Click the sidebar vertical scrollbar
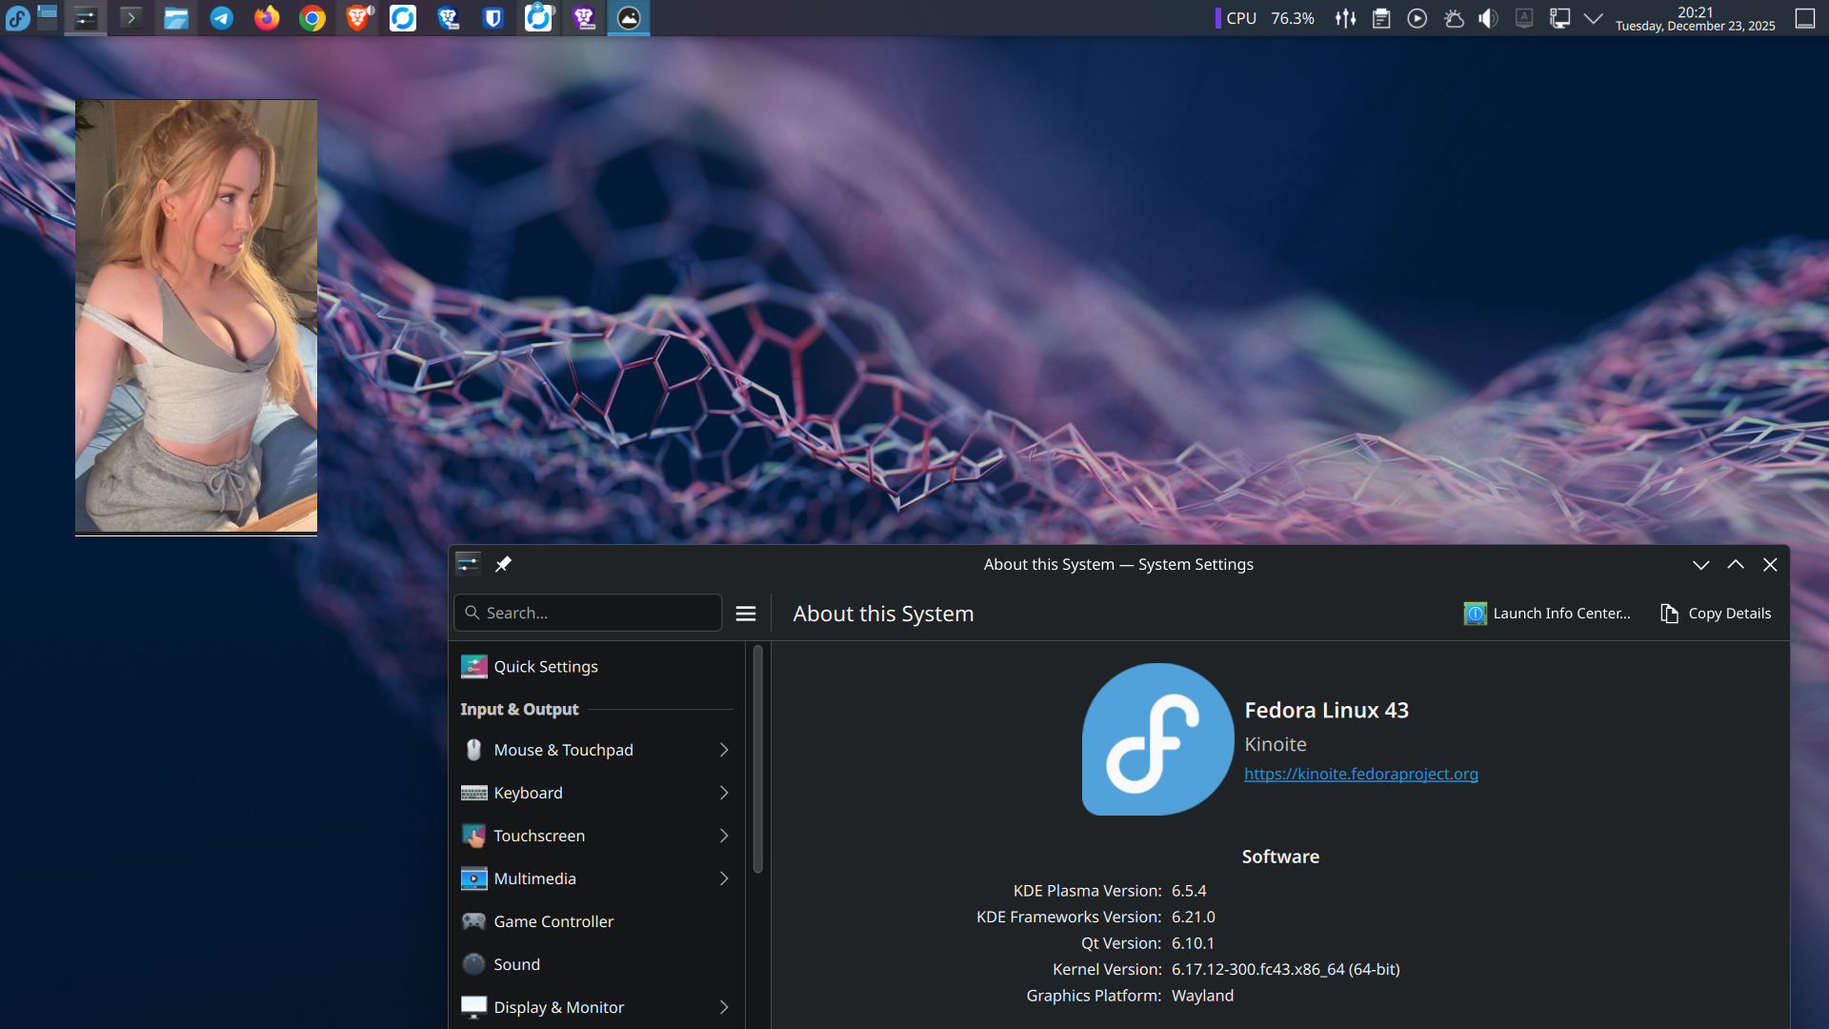This screenshot has height=1029, width=1829. [x=758, y=759]
